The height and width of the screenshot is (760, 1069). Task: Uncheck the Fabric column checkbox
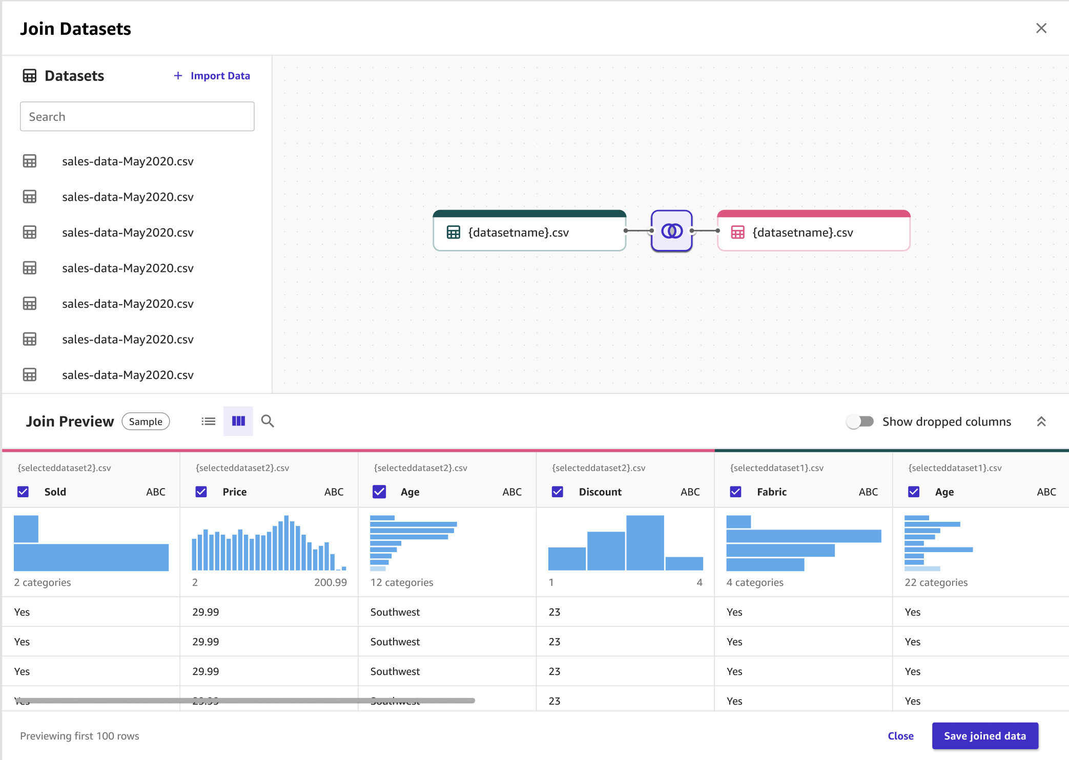[735, 492]
